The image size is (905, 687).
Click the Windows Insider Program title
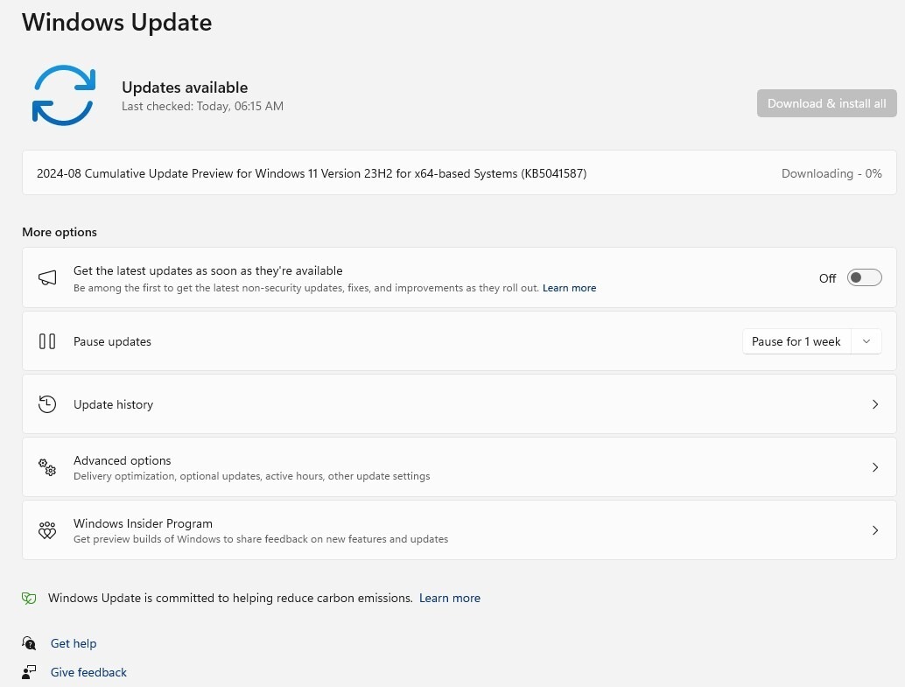(143, 523)
